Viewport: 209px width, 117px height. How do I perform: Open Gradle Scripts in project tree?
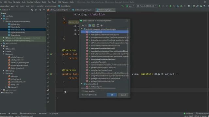tap(8, 93)
